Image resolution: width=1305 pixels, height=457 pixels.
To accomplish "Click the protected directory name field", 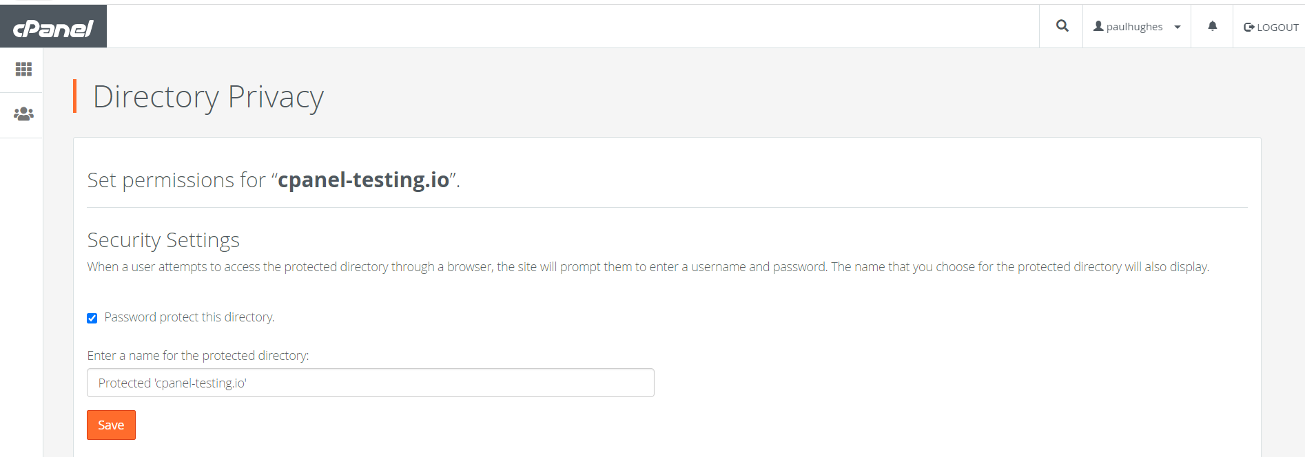I will (x=370, y=383).
